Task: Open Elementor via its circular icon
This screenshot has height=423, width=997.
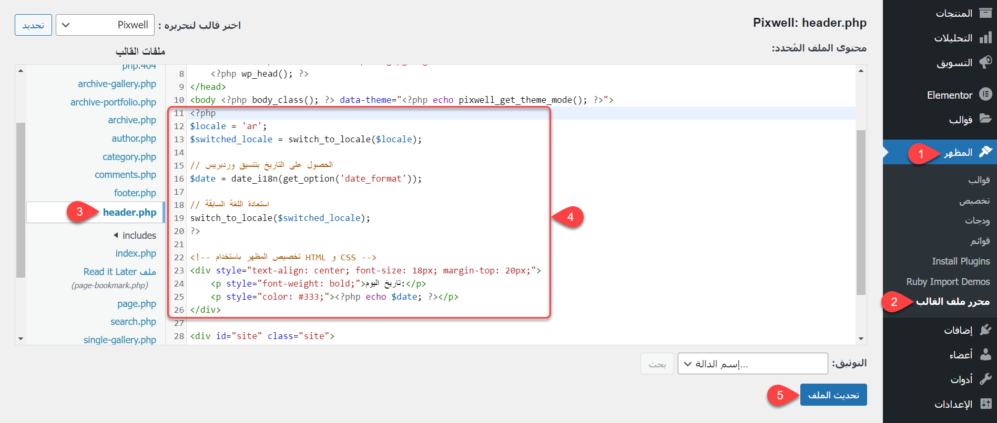Action: [x=985, y=94]
